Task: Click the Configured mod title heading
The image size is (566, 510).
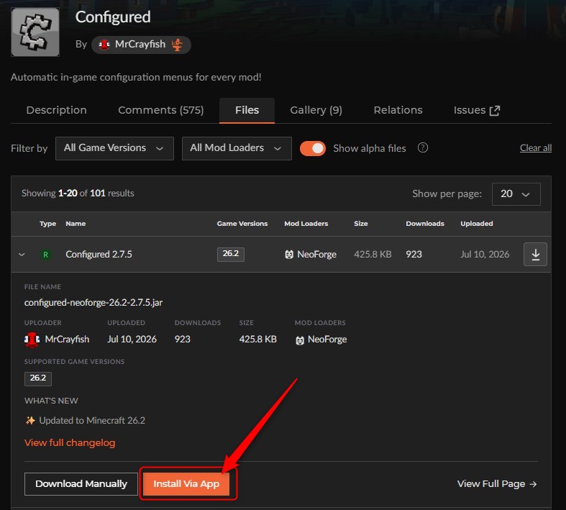Action: point(113,17)
